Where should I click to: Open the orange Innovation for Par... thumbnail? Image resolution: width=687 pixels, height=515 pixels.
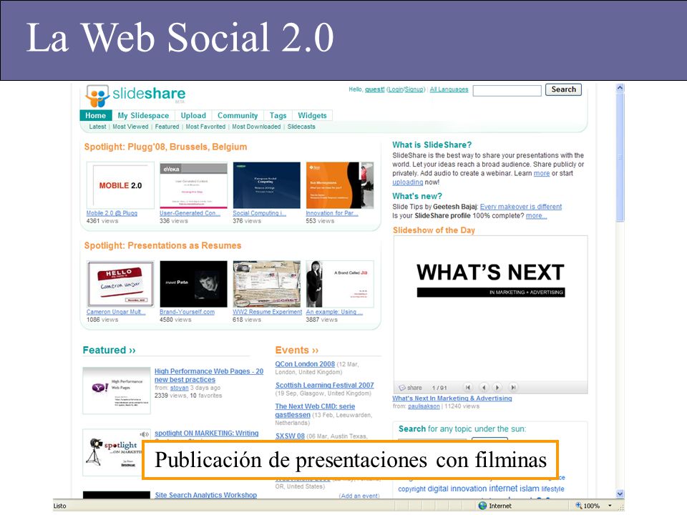pos(340,185)
